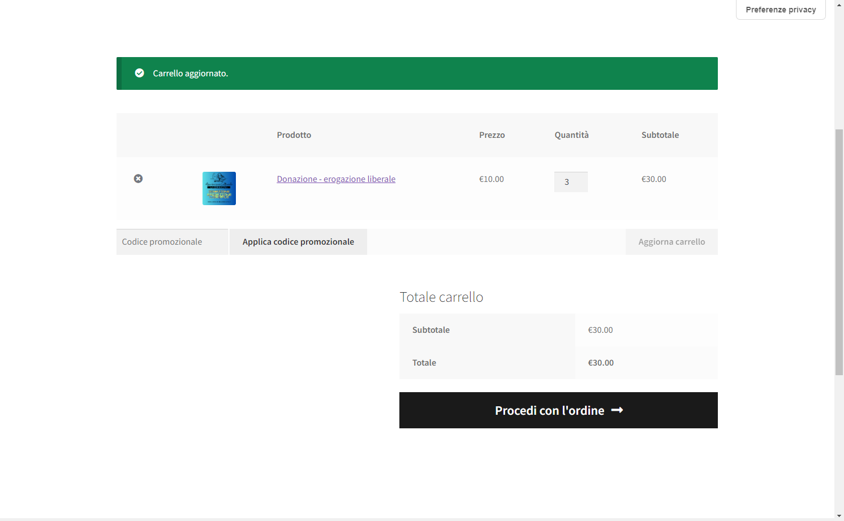Click the bold Totale value €30.00
The width and height of the screenshot is (844, 521).
[600, 363]
